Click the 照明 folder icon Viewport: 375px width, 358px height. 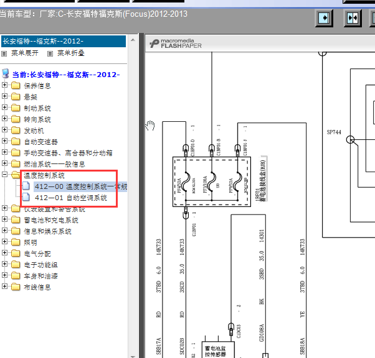pyautogui.click(x=16, y=242)
